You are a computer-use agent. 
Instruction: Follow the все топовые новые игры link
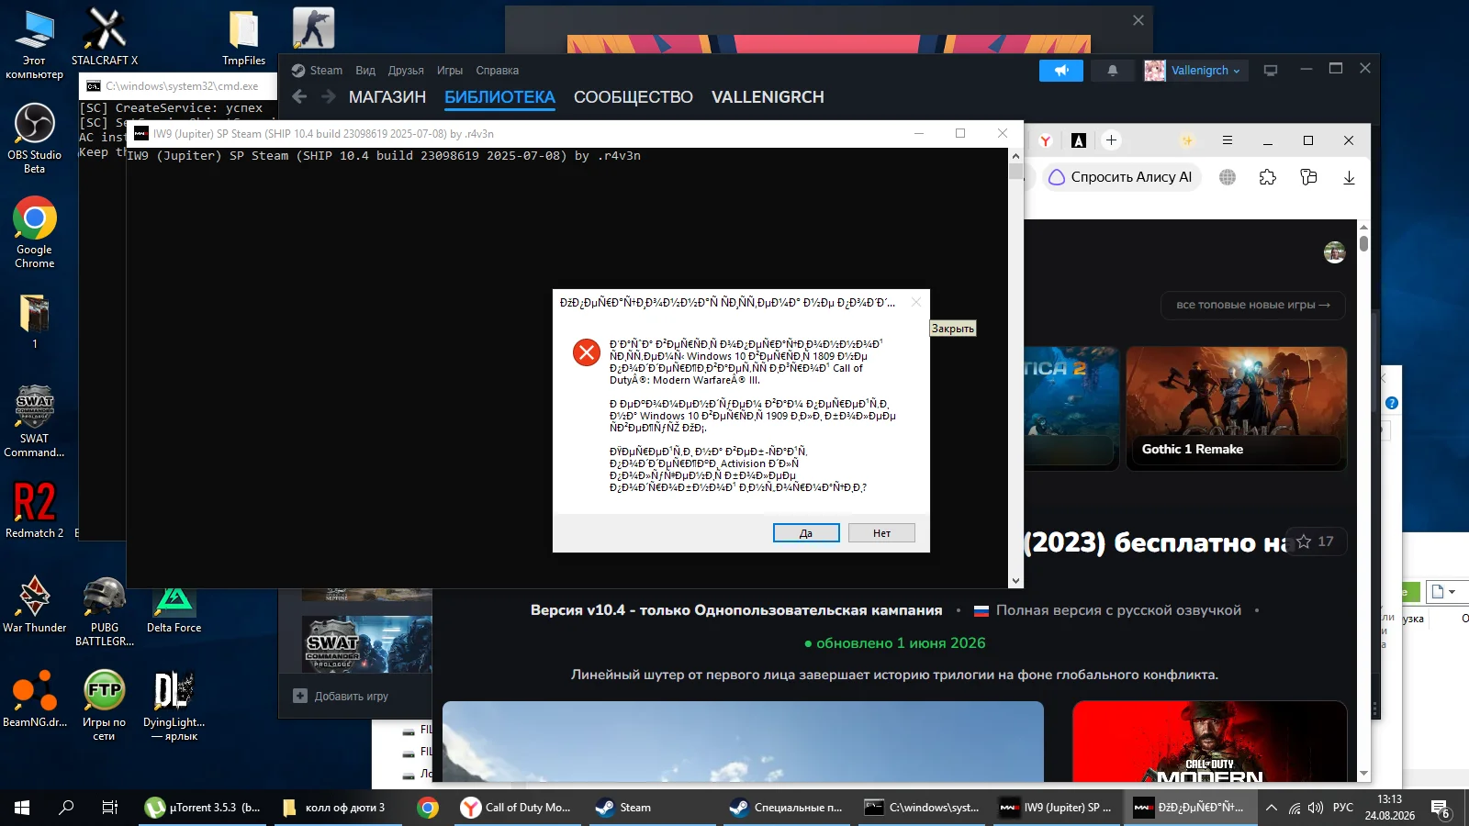coord(1253,305)
